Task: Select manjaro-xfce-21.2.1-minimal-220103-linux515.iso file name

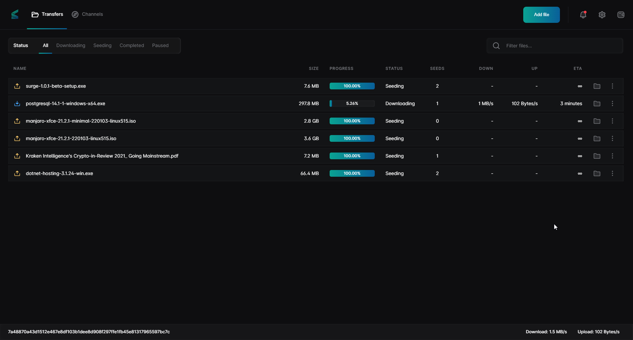Action: pos(81,121)
